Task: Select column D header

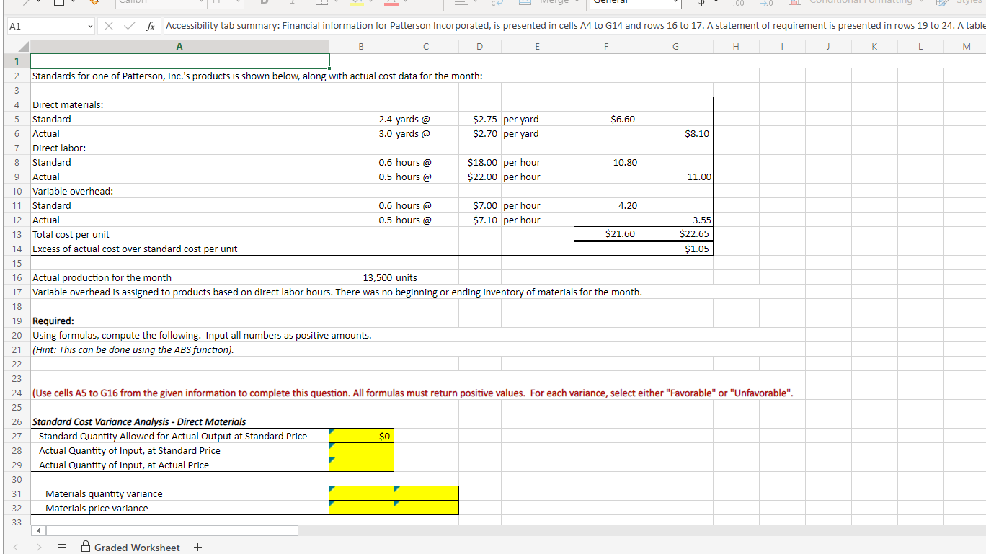Action: pos(479,47)
